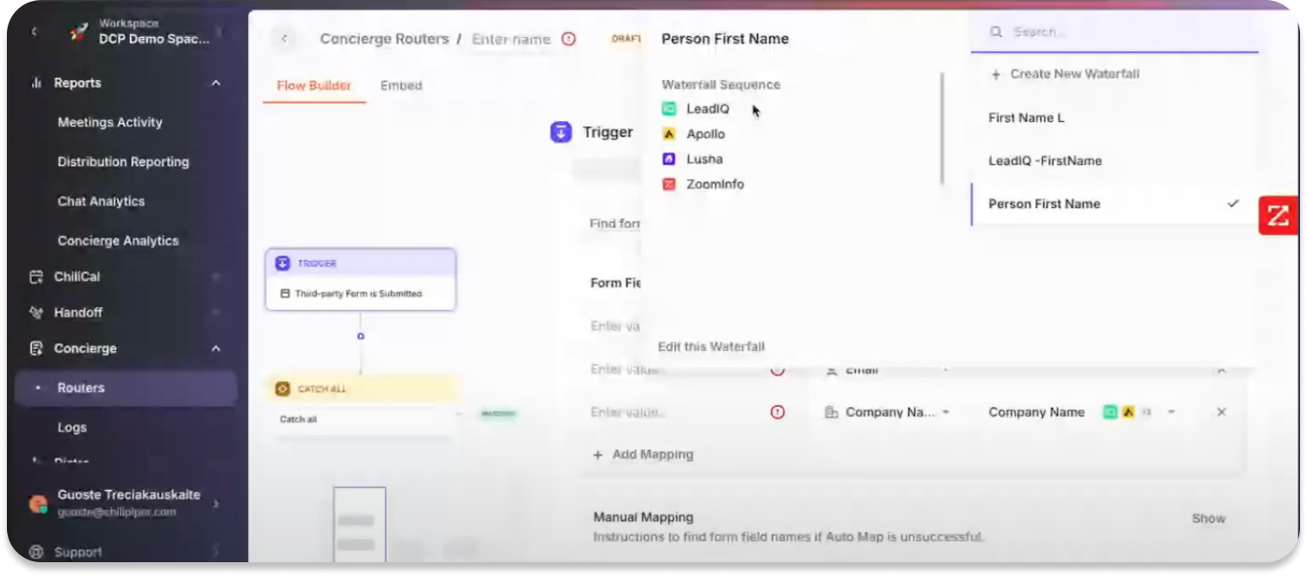
Task: Remove the Company Name mapping with X
Action: click(1221, 413)
